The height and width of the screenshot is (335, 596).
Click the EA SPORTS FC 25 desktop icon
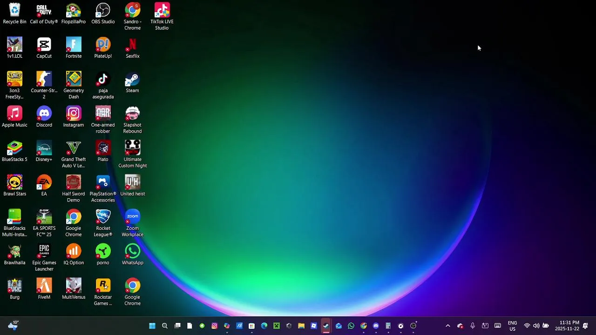44,223
